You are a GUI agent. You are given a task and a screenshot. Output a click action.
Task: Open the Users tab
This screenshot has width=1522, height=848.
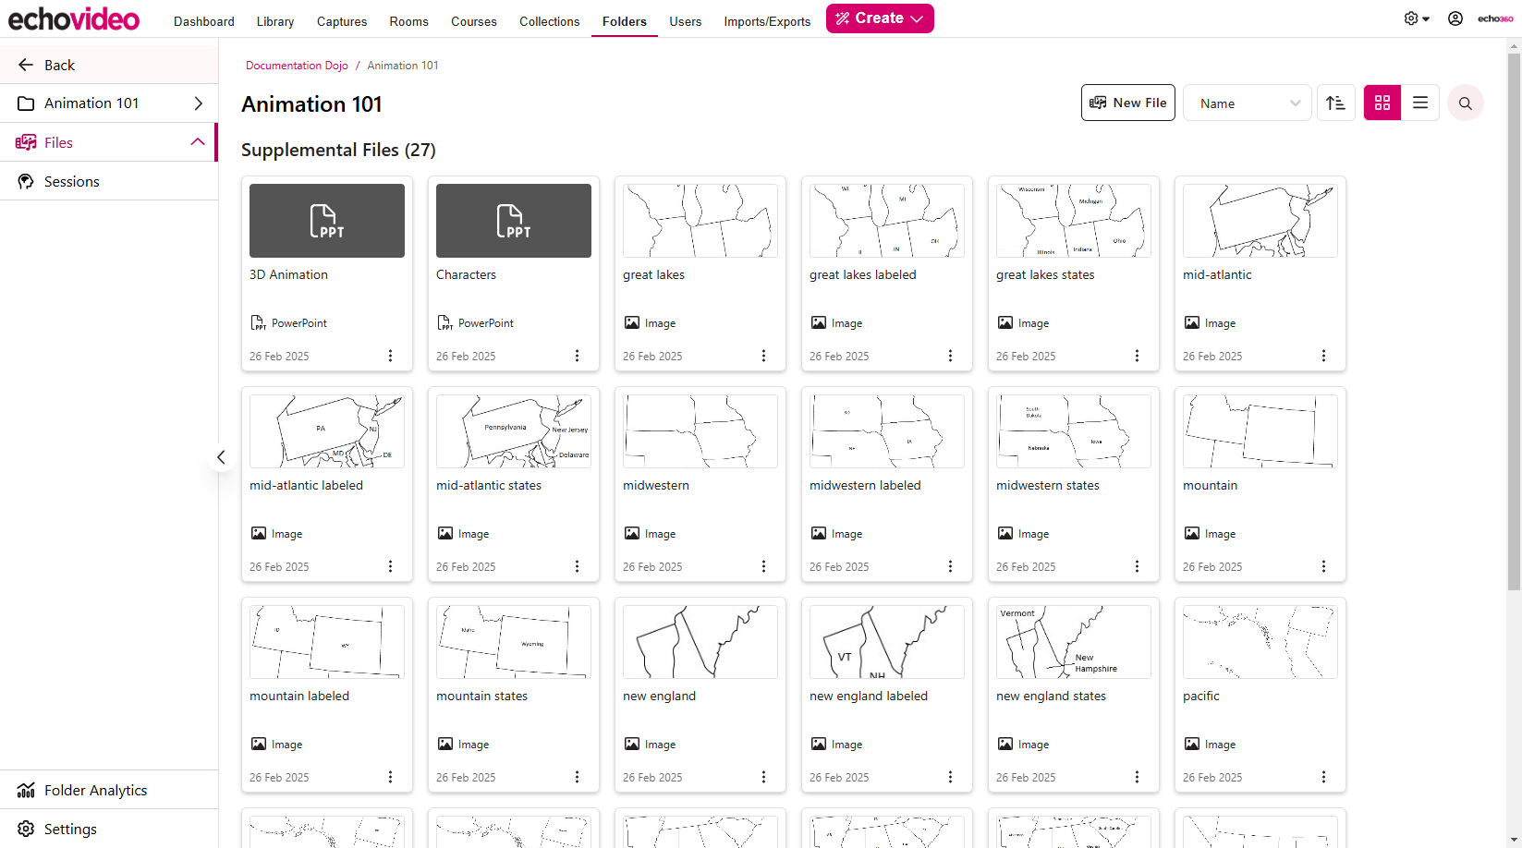coord(686,21)
